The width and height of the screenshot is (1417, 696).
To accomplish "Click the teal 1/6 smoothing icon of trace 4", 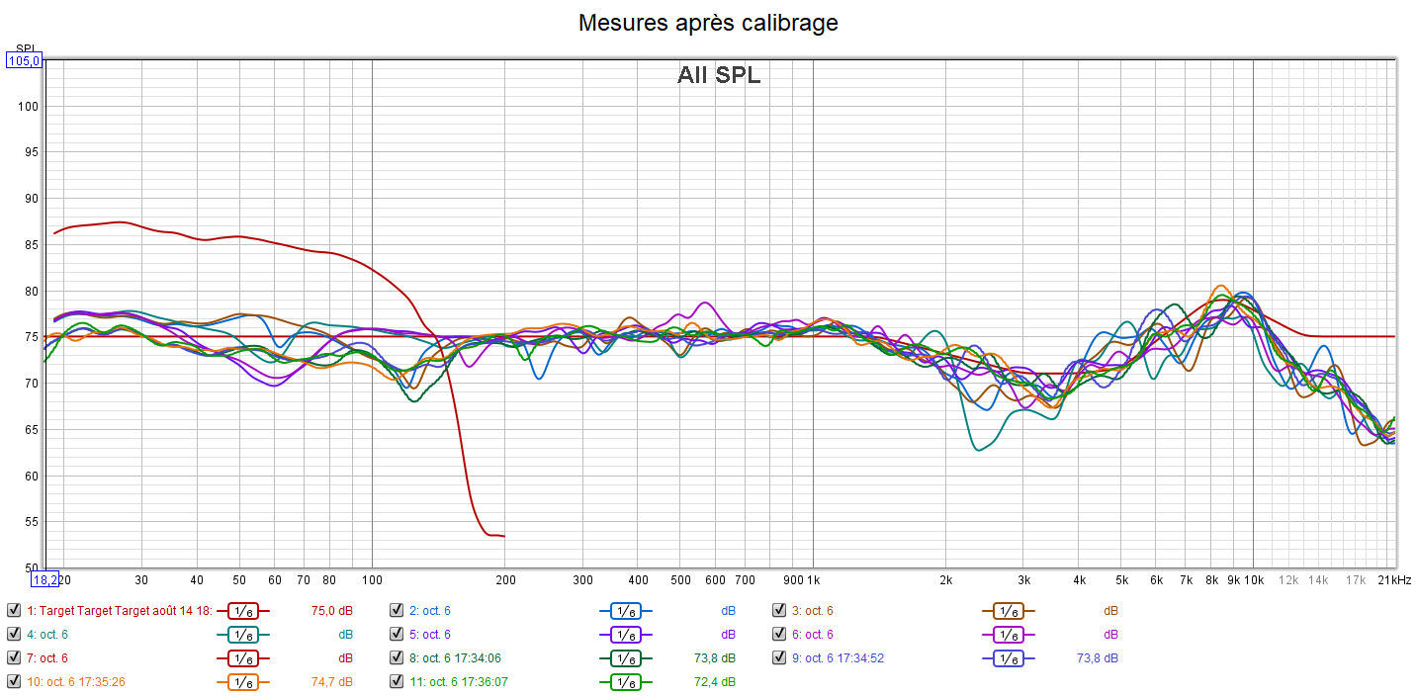I will [243, 635].
